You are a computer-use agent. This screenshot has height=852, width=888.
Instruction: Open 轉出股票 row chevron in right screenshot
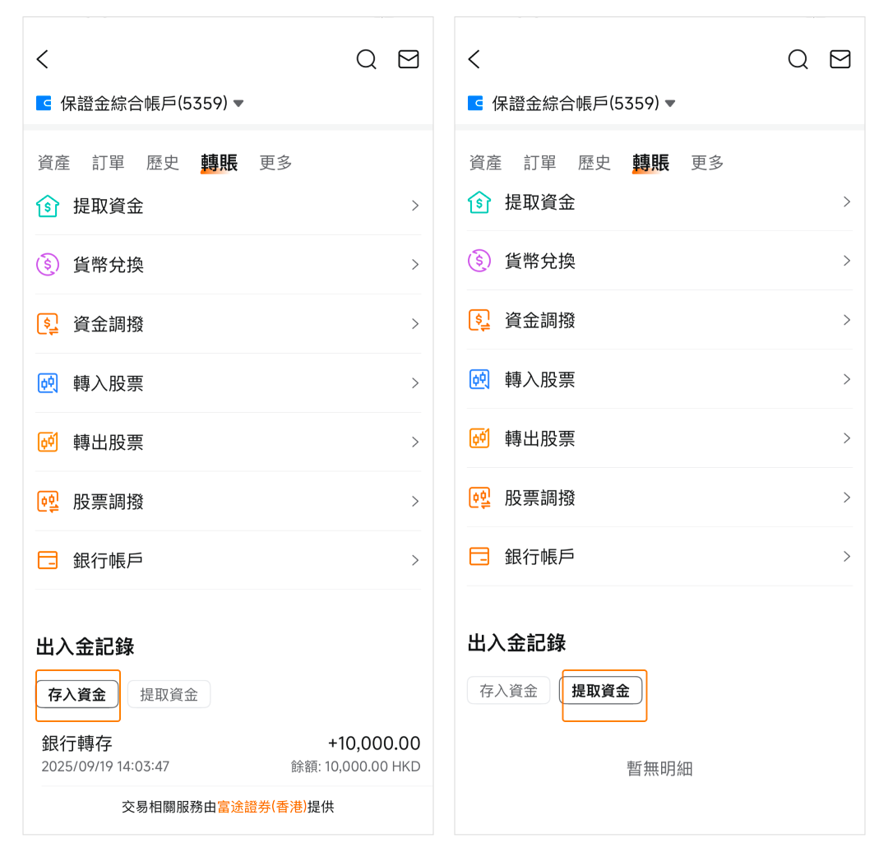point(846,438)
